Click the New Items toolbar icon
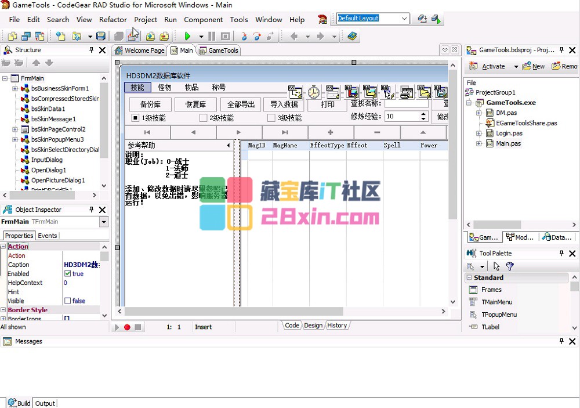The height and width of the screenshot is (408, 580). [x=60, y=37]
